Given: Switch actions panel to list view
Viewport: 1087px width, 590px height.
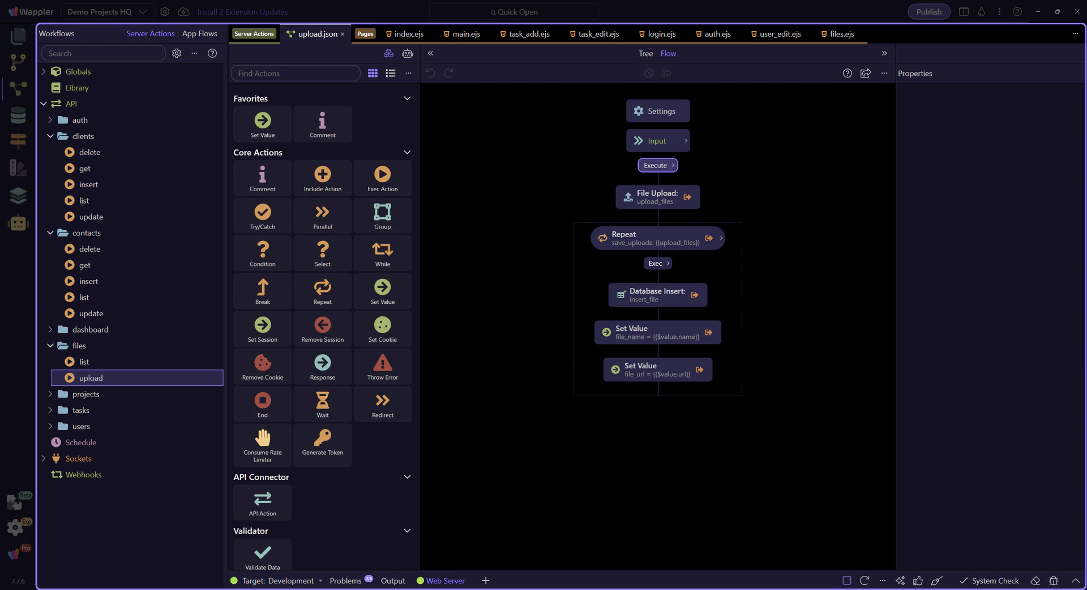Looking at the screenshot, I should [391, 73].
